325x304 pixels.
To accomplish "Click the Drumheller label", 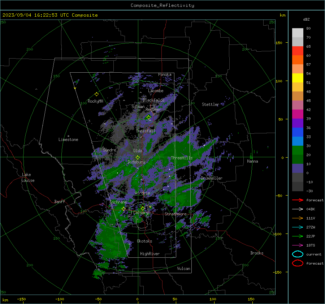I will tap(212, 178).
